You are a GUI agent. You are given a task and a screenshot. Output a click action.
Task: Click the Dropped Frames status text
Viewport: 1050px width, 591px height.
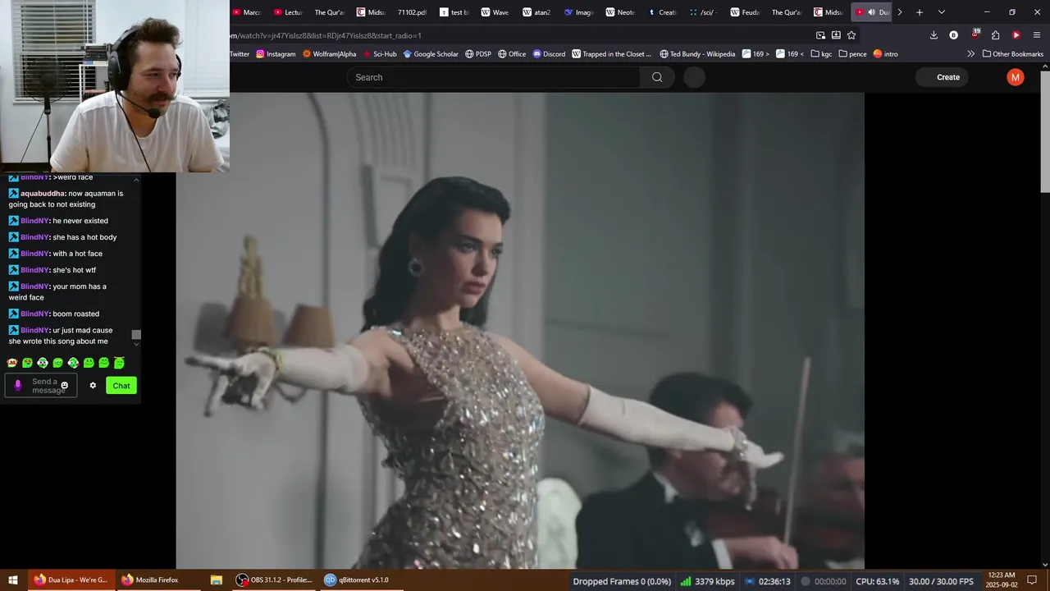coord(622,581)
